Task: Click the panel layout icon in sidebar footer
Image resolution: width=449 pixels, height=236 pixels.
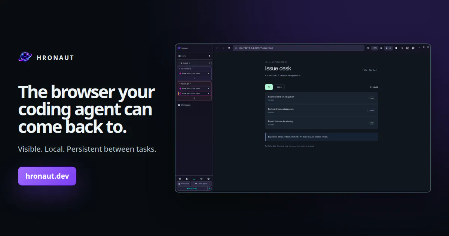Action: click(187, 179)
